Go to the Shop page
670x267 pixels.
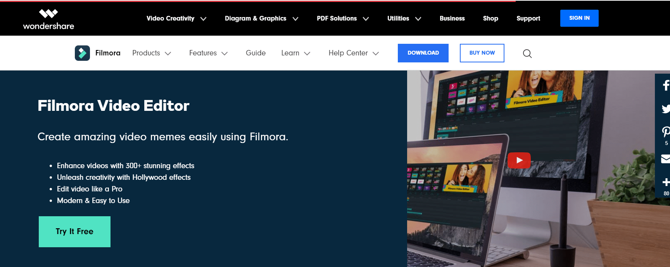490,18
